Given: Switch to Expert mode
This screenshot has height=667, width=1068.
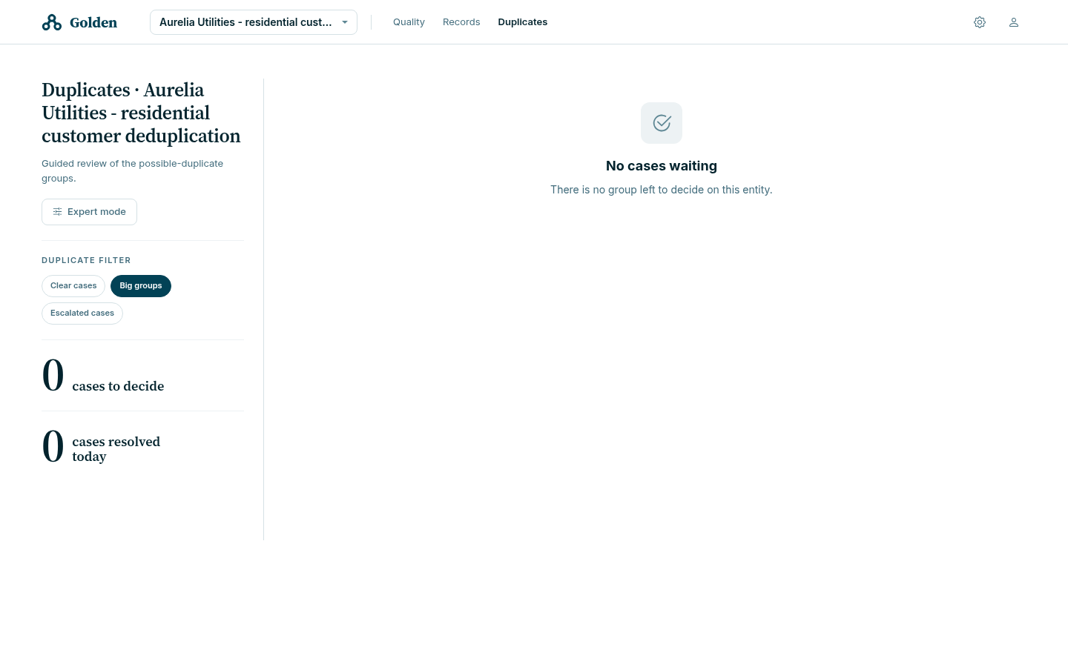Looking at the screenshot, I should (x=89, y=212).
